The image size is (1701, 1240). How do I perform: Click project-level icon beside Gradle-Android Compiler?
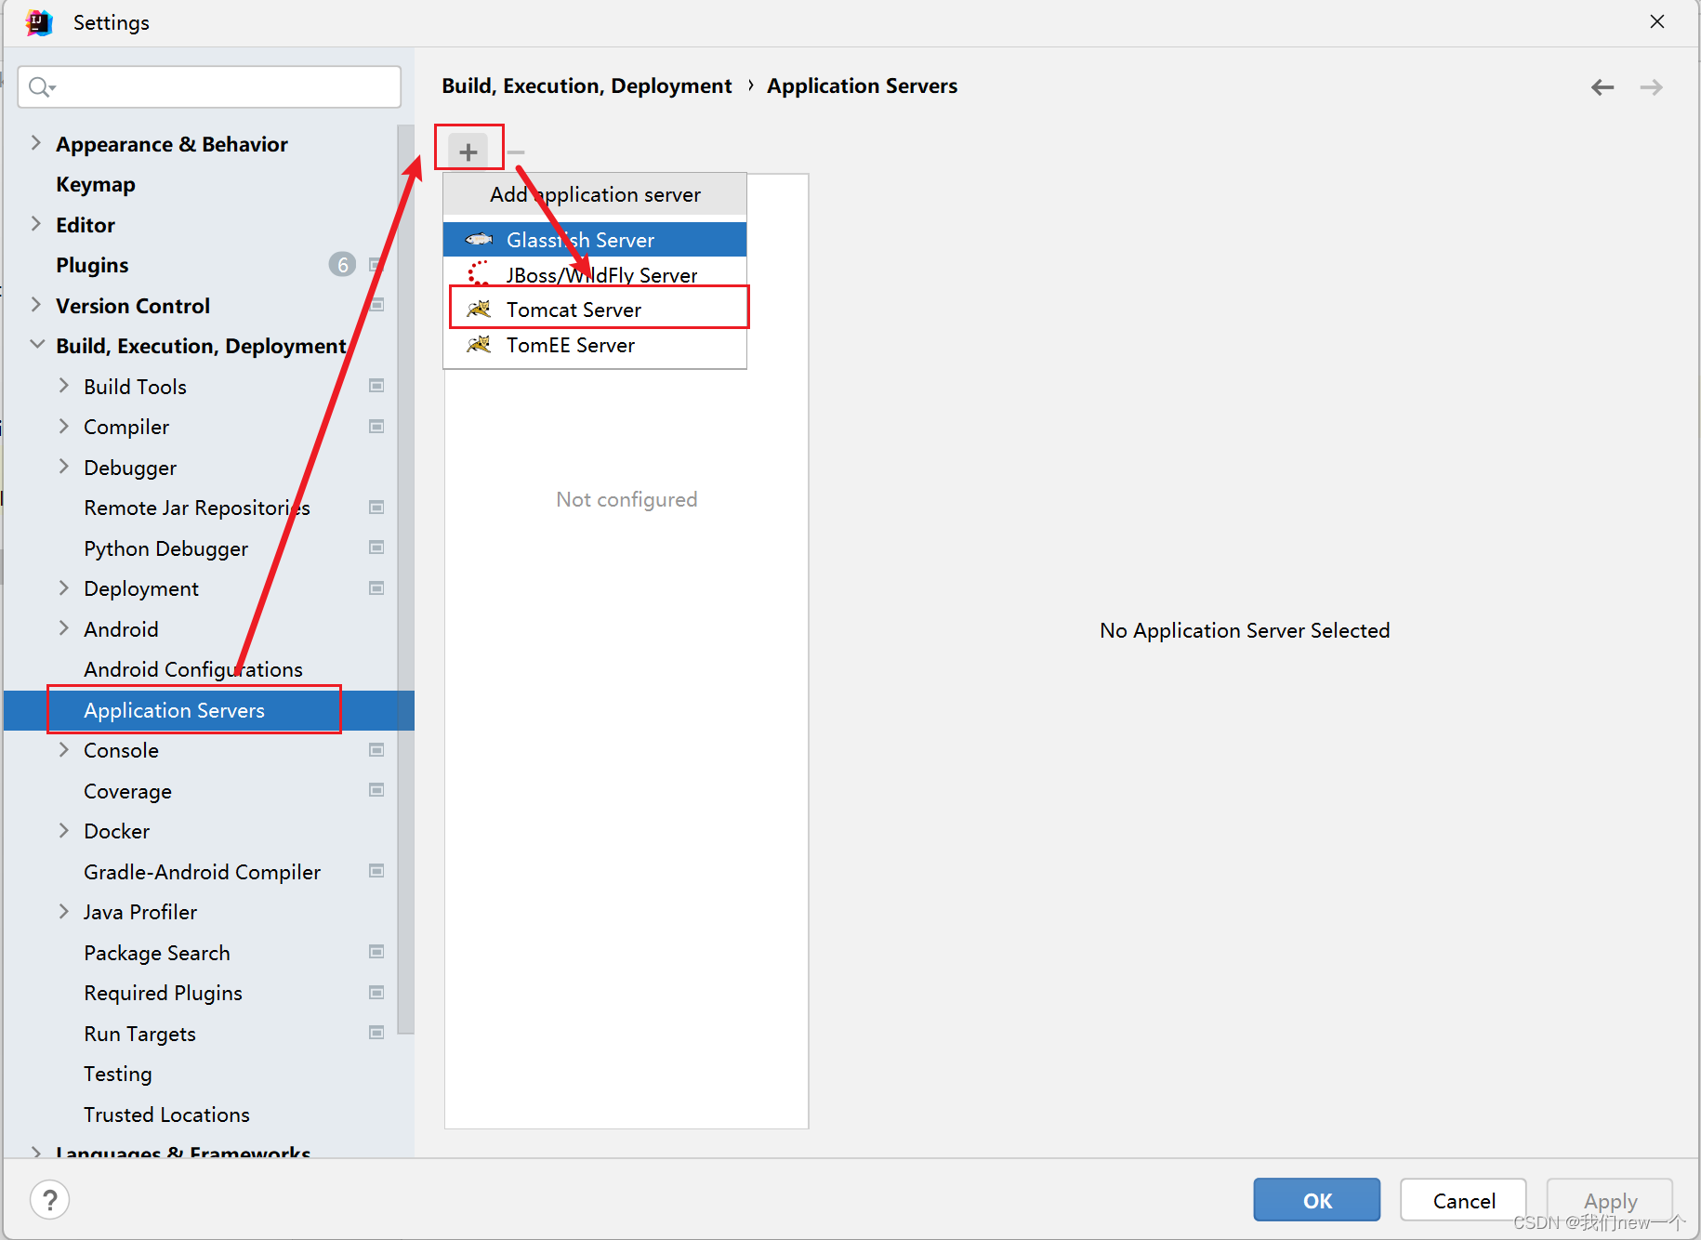coord(376,871)
